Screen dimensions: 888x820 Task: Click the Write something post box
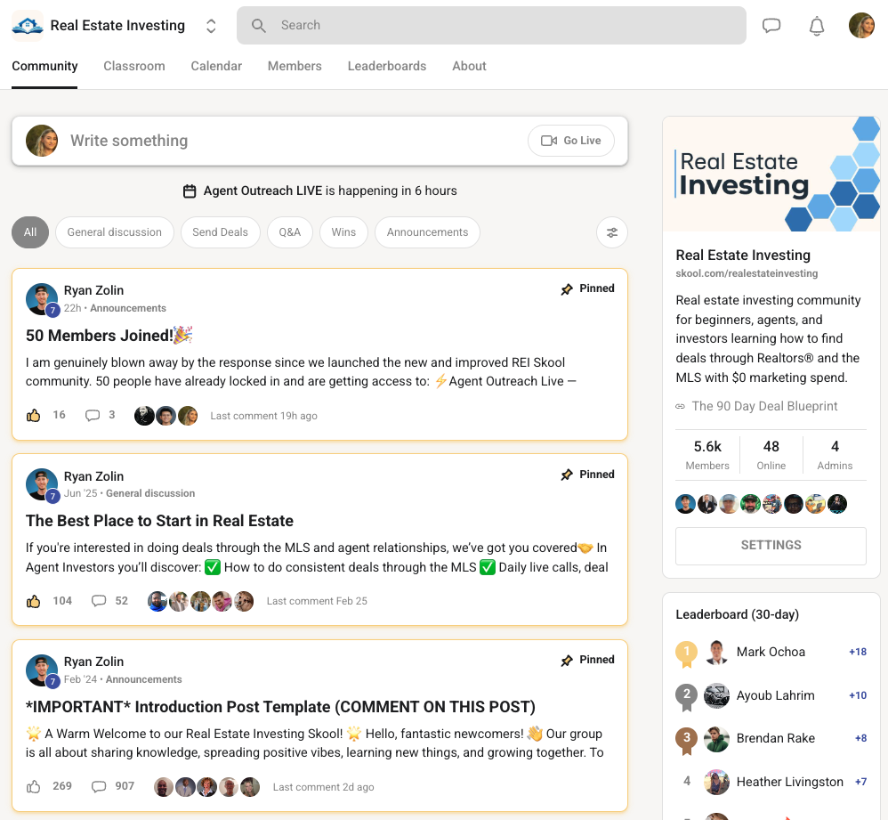click(x=320, y=141)
